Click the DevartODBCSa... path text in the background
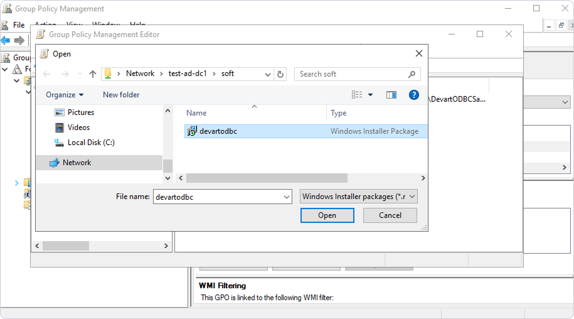Viewport: 574px width, 319px height. 457,99
